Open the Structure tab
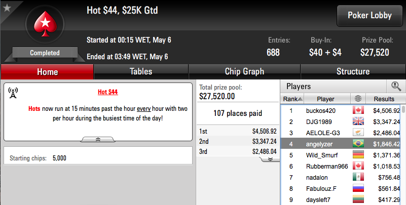Screen dimensions: 406x205 point(353,71)
